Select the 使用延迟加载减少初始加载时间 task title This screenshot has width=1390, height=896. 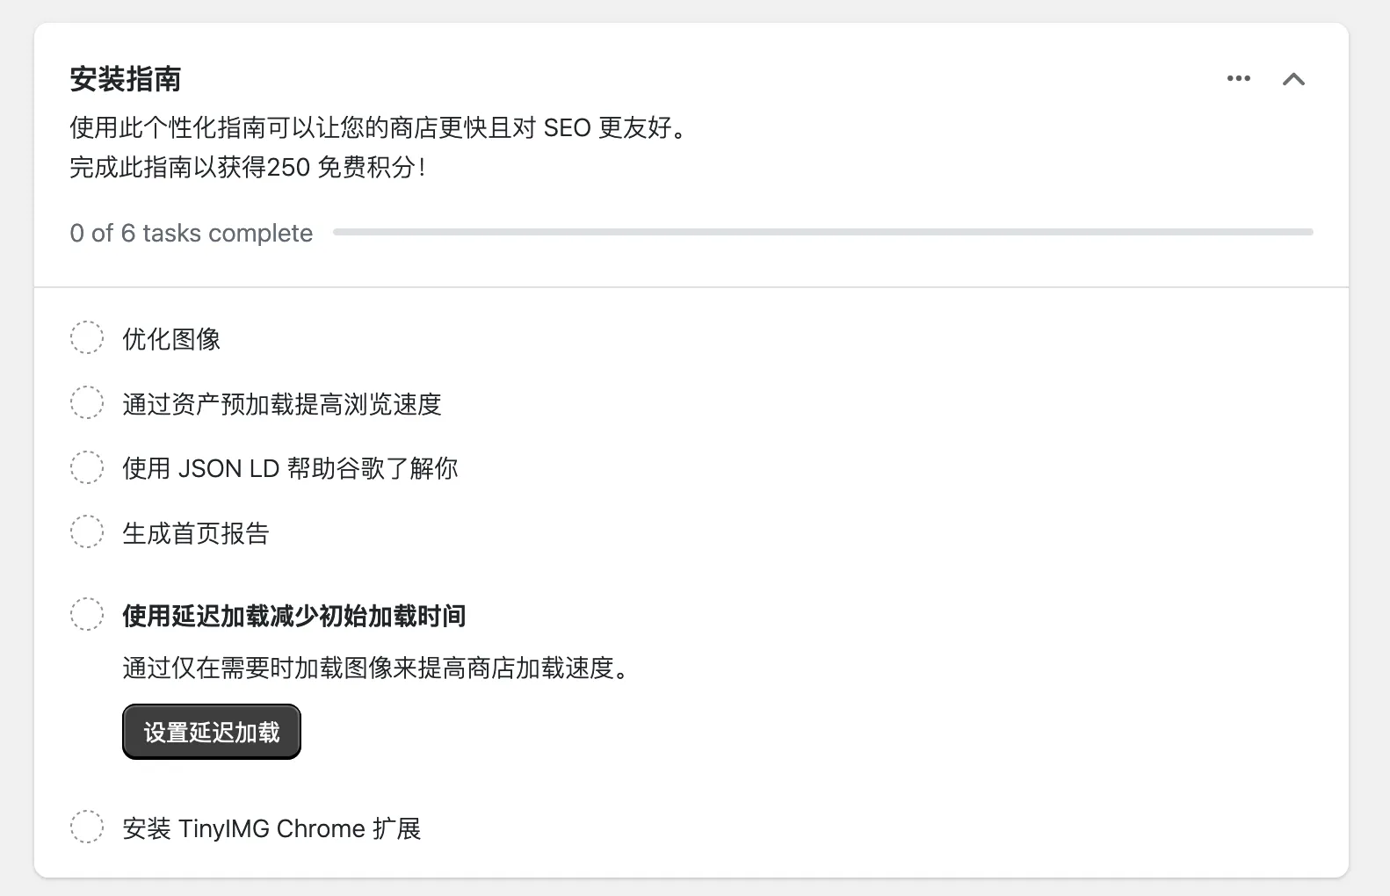click(293, 617)
